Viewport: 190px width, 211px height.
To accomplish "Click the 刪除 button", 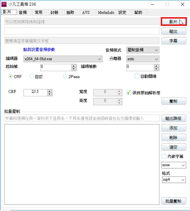I will coord(174,137).
